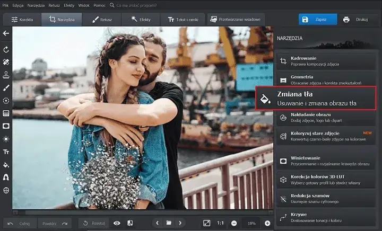The width and height of the screenshot is (382, 231).
Task: Toggle the eye preview of original image
Action: (x=117, y=223)
